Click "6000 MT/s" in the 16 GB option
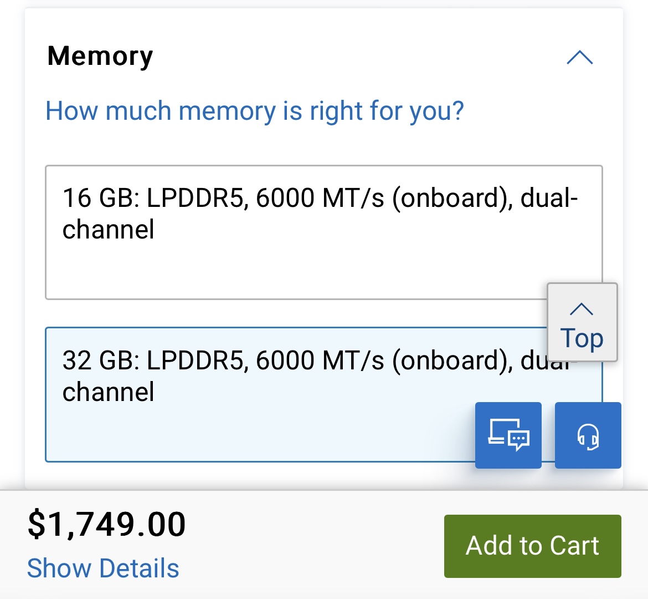648x599 pixels. coord(320,198)
